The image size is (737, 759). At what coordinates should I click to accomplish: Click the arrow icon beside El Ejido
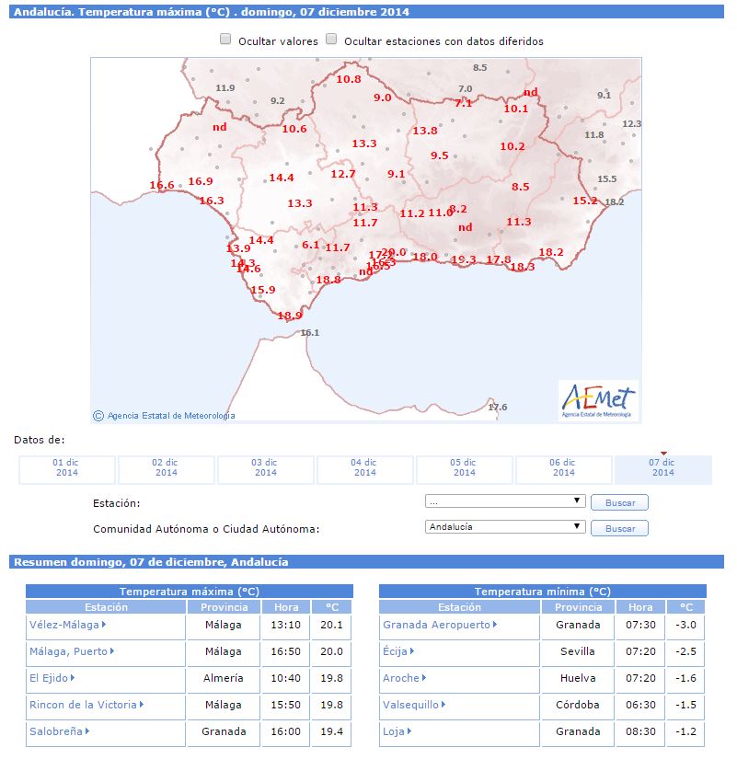tap(73, 678)
